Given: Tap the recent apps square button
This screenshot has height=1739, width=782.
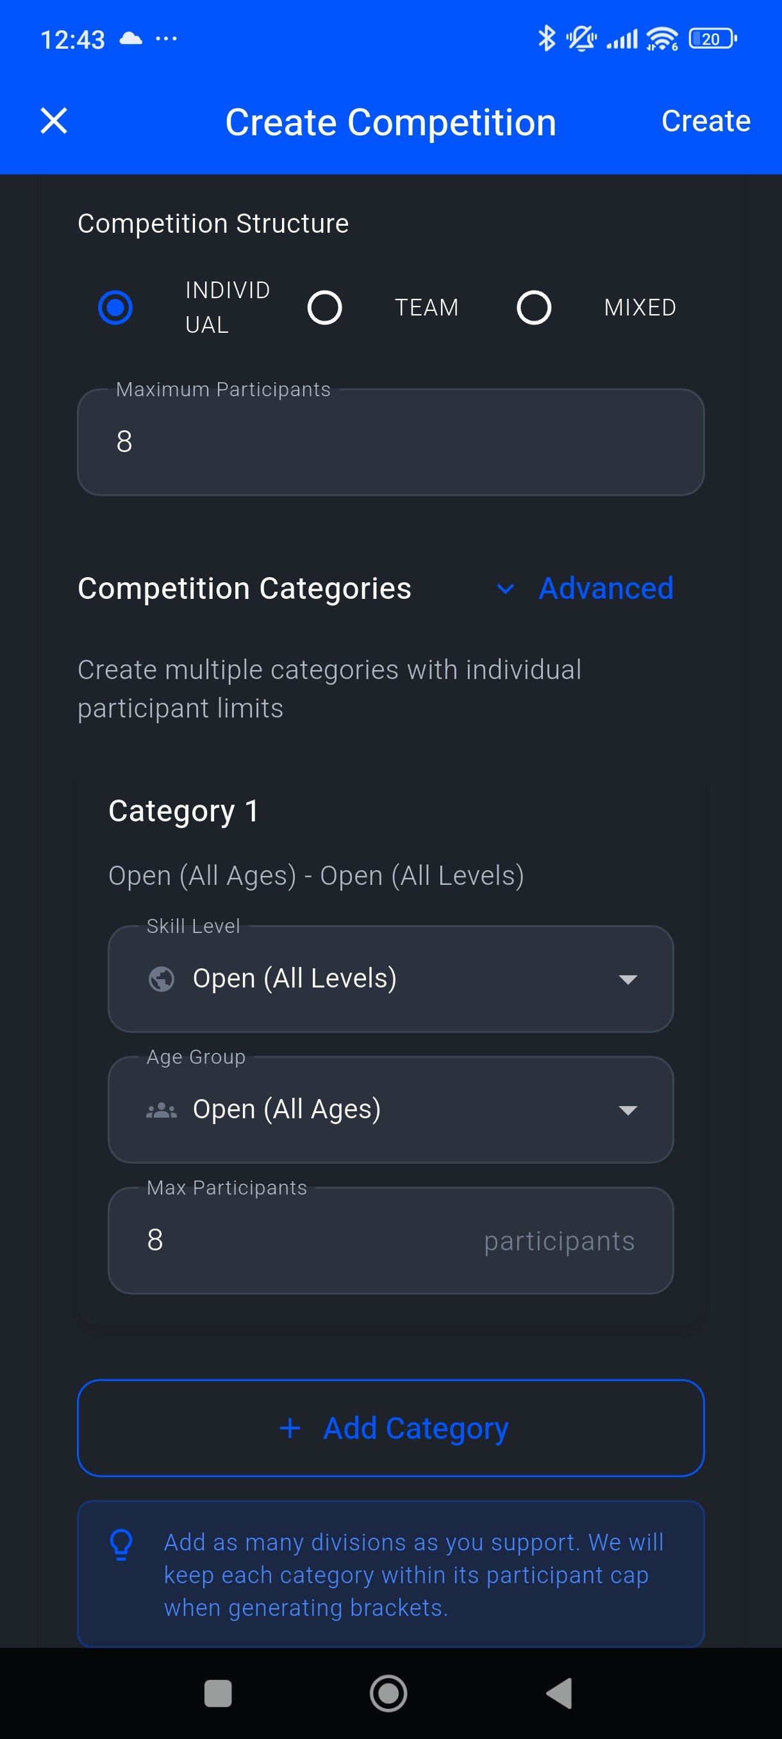Looking at the screenshot, I should click(x=217, y=1692).
